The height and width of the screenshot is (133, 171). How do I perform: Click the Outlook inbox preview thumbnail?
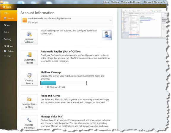[144, 23]
